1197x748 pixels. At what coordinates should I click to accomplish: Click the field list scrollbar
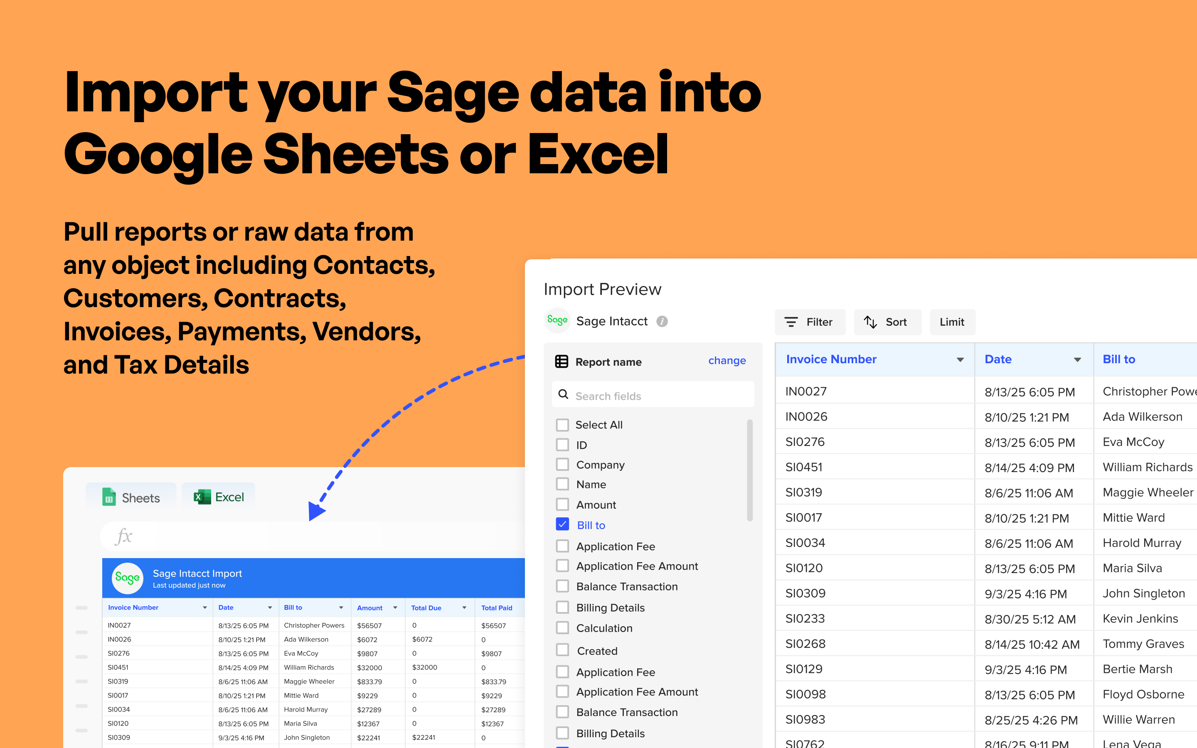point(749,470)
